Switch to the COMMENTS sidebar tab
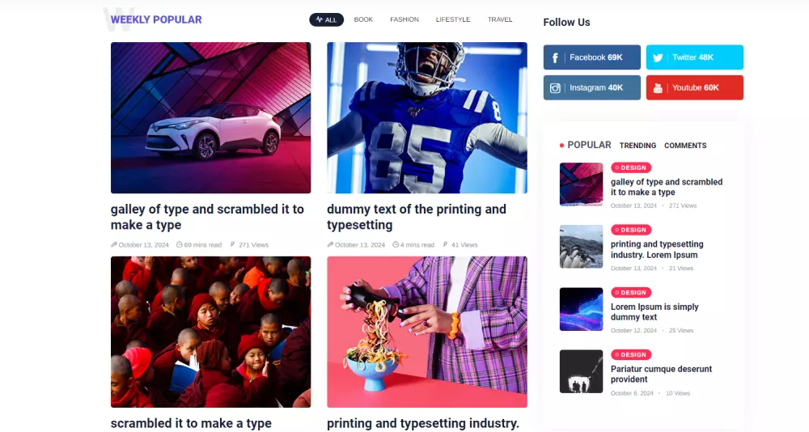 tap(685, 146)
